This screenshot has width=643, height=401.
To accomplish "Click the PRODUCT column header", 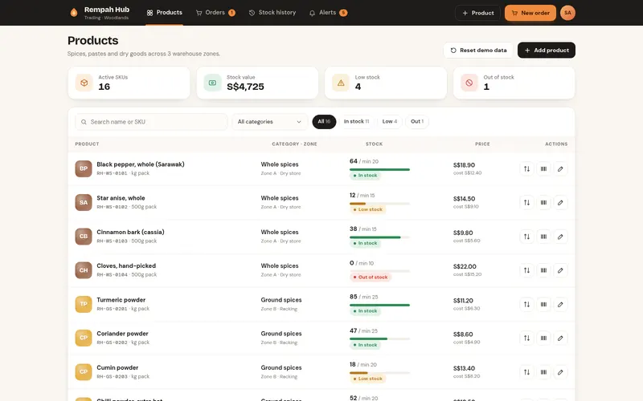I will point(87,144).
